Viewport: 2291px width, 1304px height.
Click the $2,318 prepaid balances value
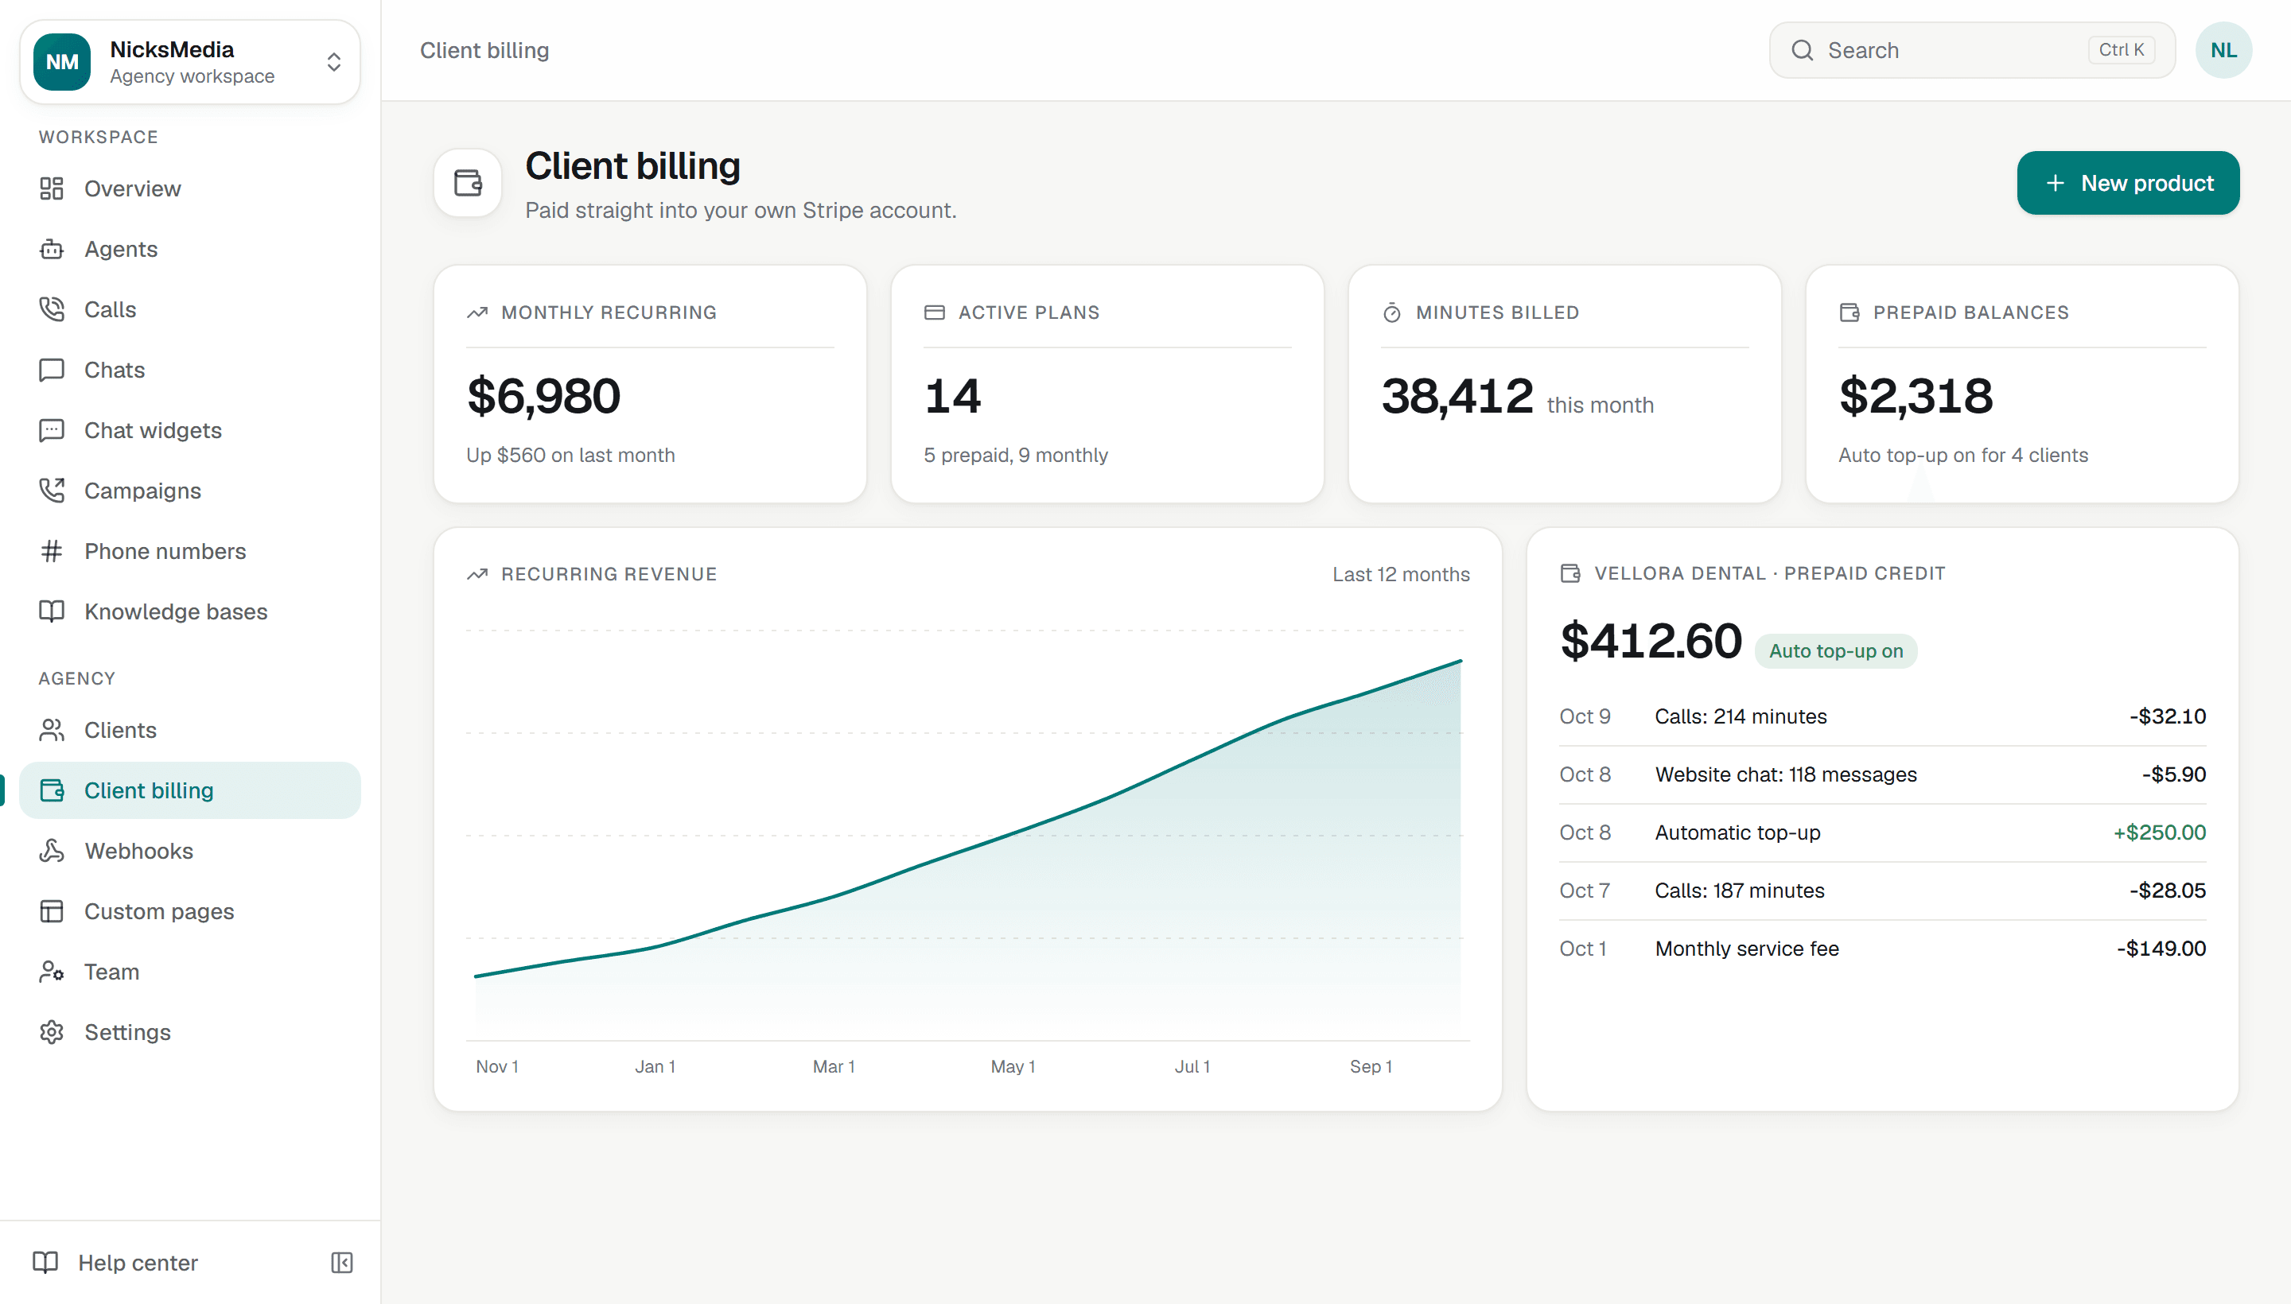coord(1916,396)
